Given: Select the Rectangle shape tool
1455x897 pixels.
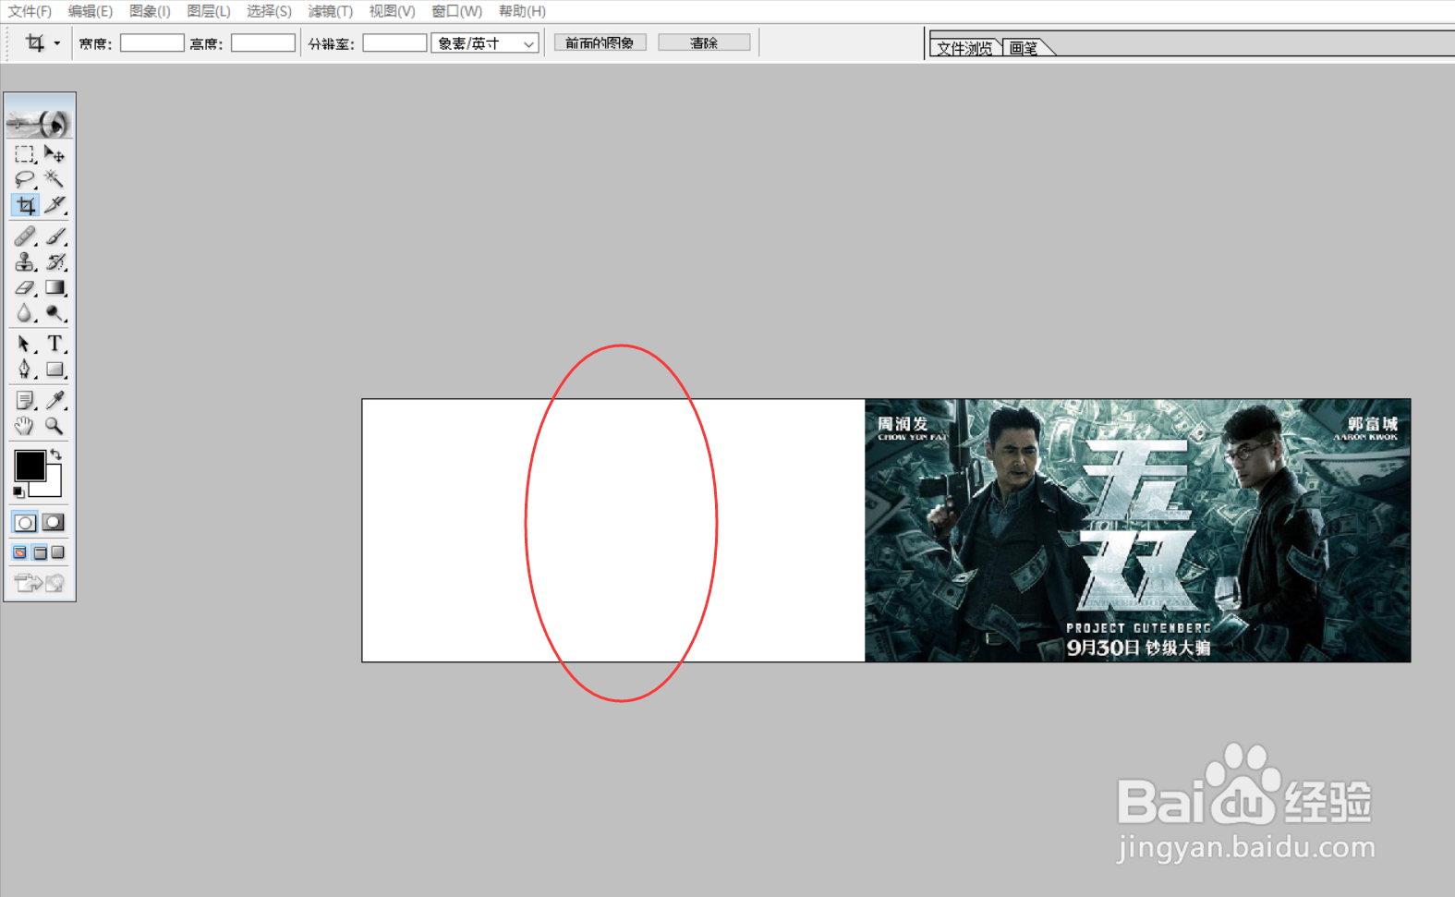Looking at the screenshot, I should pyautogui.click(x=55, y=370).
